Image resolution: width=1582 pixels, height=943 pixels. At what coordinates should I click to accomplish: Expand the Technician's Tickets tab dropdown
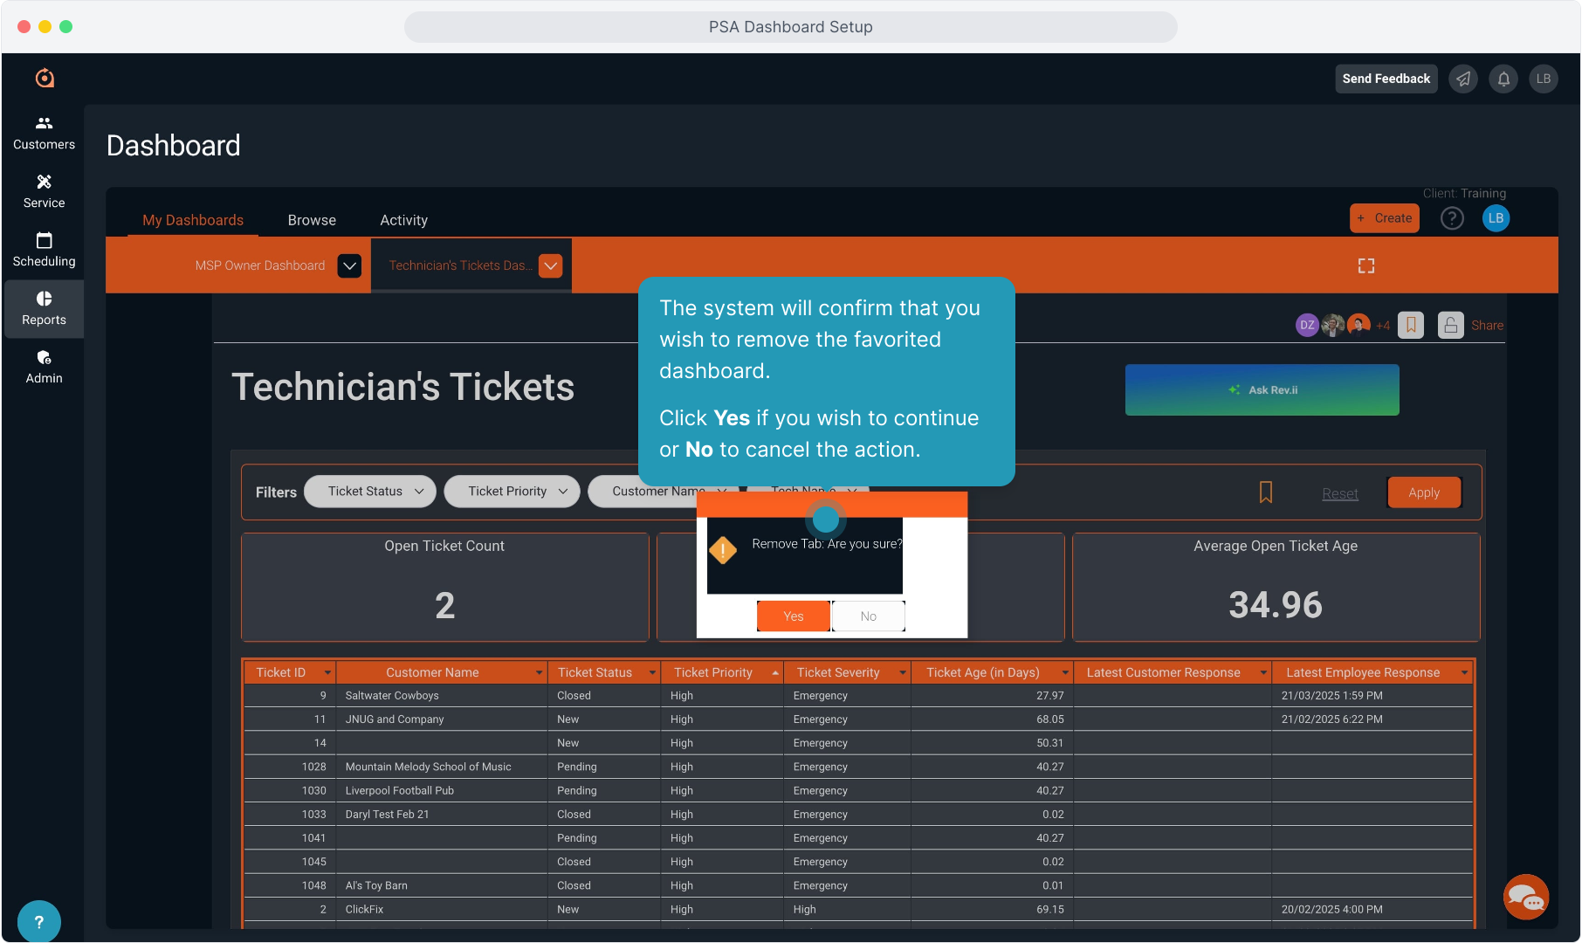[550, 265]
